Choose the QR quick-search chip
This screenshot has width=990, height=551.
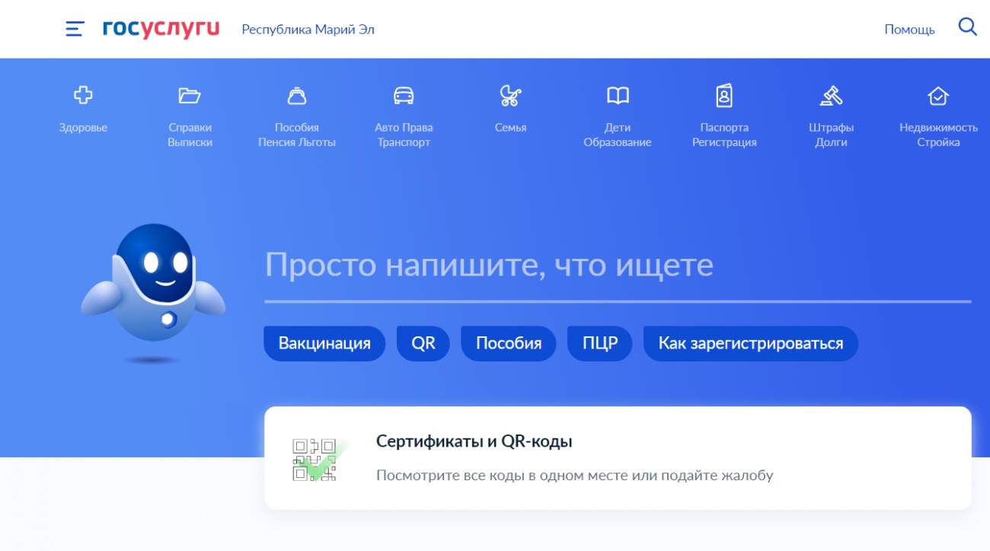423,343
